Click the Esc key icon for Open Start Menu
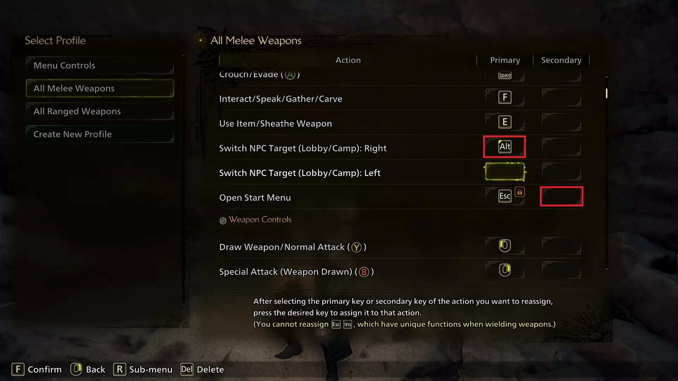The image size is (678, 381). point(505,196)
